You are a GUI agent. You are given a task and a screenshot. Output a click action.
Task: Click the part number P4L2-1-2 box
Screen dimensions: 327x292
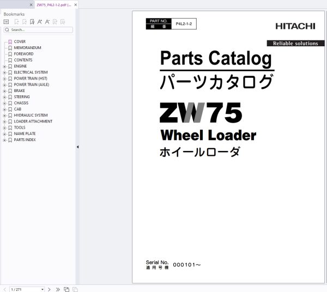(184, 24)
